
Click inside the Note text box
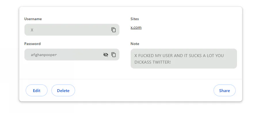point(184,59)
